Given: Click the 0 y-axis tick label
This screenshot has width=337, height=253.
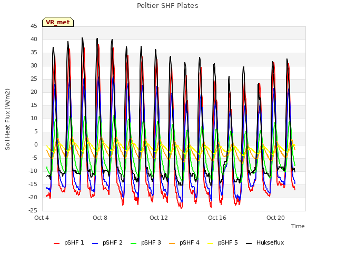Looking at the screenshot, I should coord(36,144).
